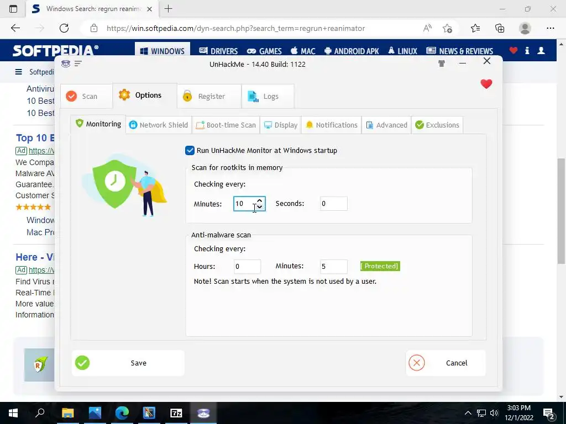Switch to the Scan tab
This screenshot has width=566, height=424.
click(x=86, y=96)
